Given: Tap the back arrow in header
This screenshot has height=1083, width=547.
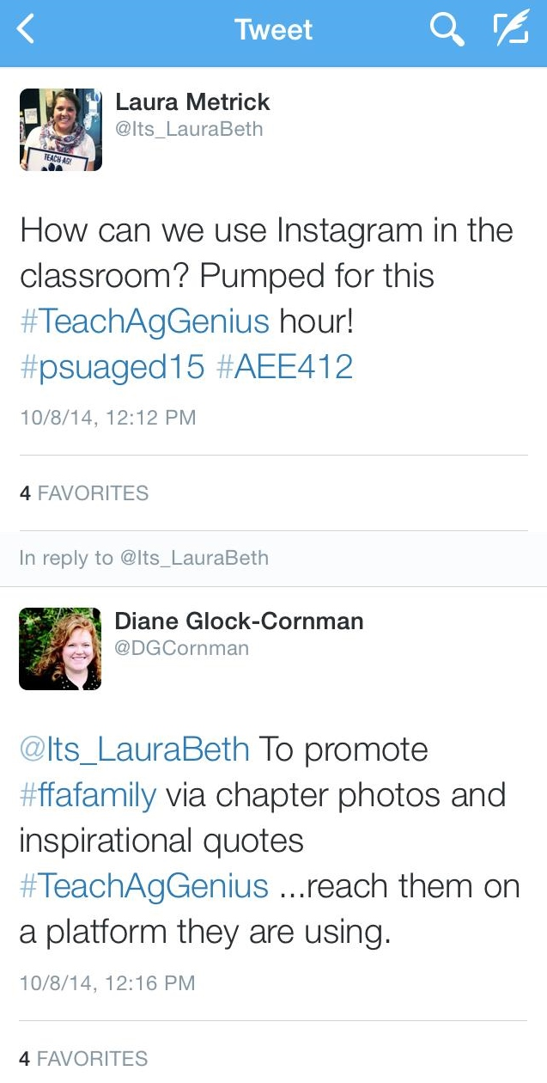Looking at the screenshot, I should pyautogui.click(x=27, y=30).
